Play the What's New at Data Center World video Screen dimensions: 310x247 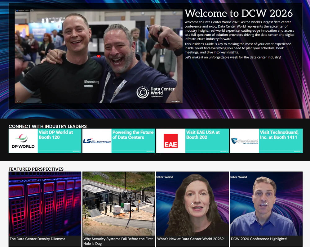pyautogui.click(x=192, y=203)
